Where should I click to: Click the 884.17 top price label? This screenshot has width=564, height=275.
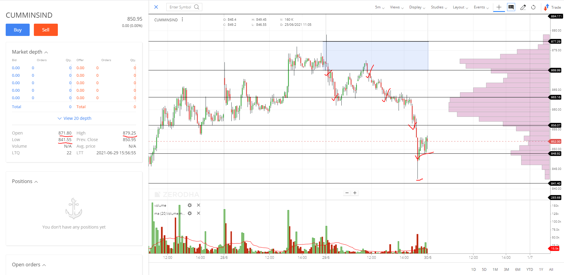[556, 16]
